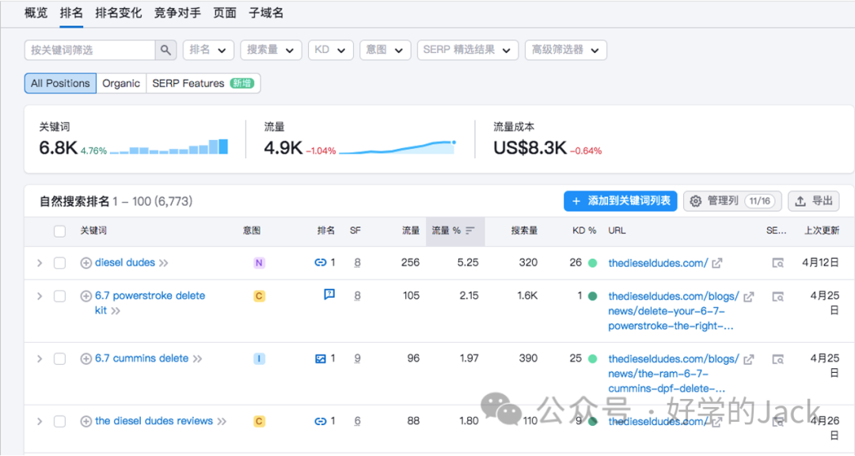
Task: Switch to the 竞争对手 tab
Action: point(177,13)
